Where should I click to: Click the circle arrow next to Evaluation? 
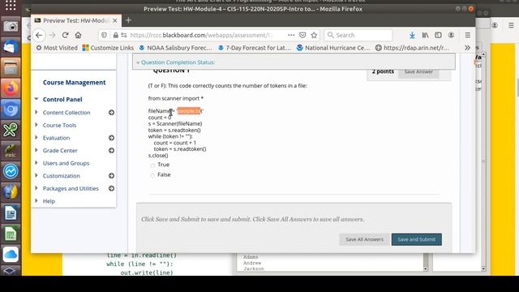coord(112,138)
